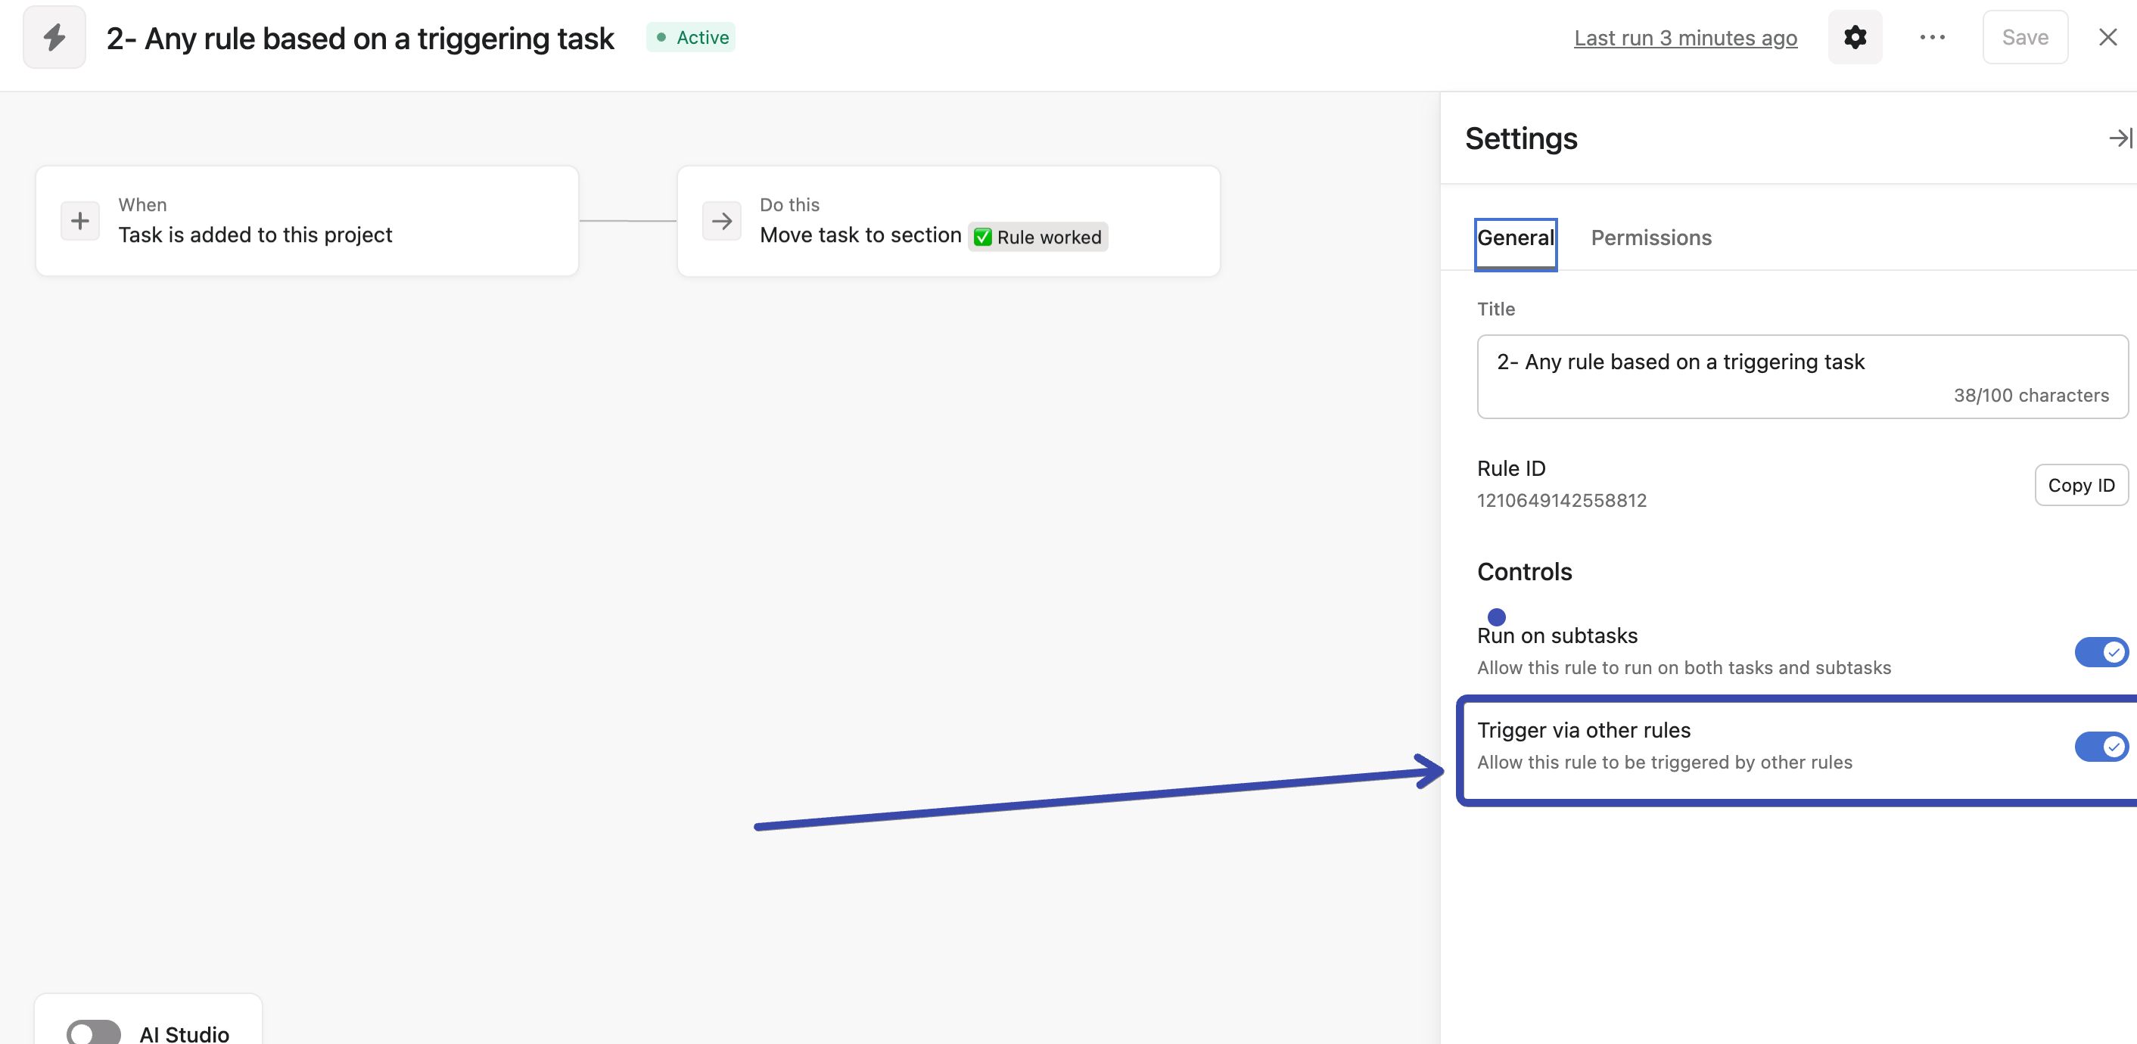Switch to the Permissions tab
The width and height of the screenshot is (2137, 1044).
click(1650, 238)
